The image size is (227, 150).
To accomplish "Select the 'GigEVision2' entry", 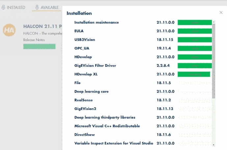I will point(85,109).
